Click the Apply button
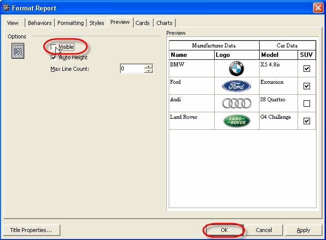The width and height of the screenshot is (326, 240). 303,230
